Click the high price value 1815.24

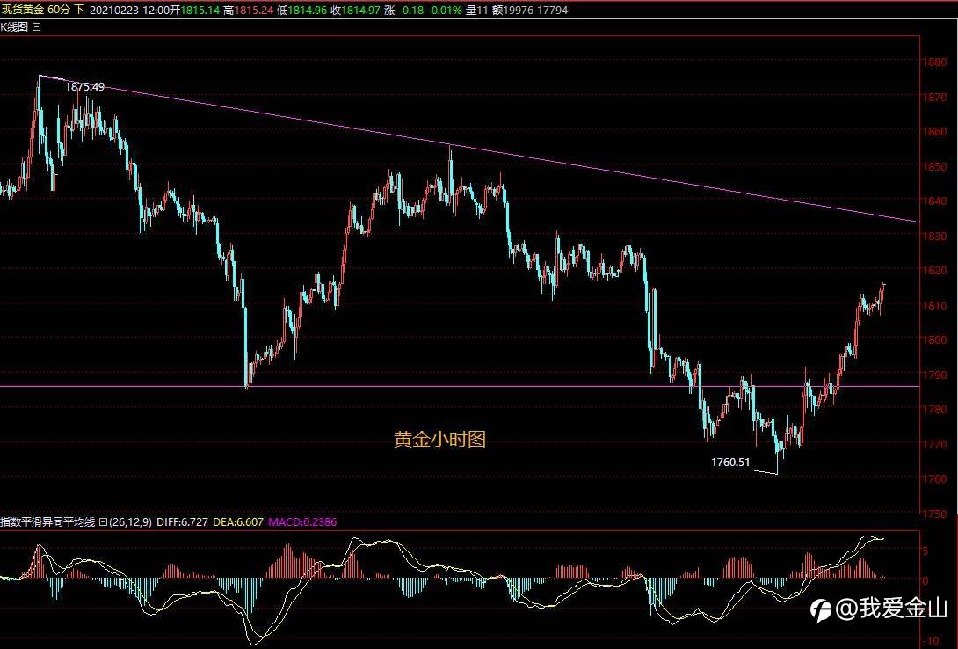(x=253, y=10)
